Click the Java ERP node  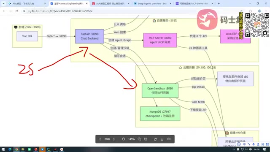(235, 36)
